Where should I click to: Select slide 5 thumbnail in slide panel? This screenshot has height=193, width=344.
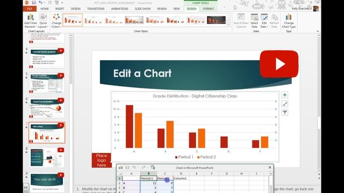pyautogui.click(x=47, y=83)
